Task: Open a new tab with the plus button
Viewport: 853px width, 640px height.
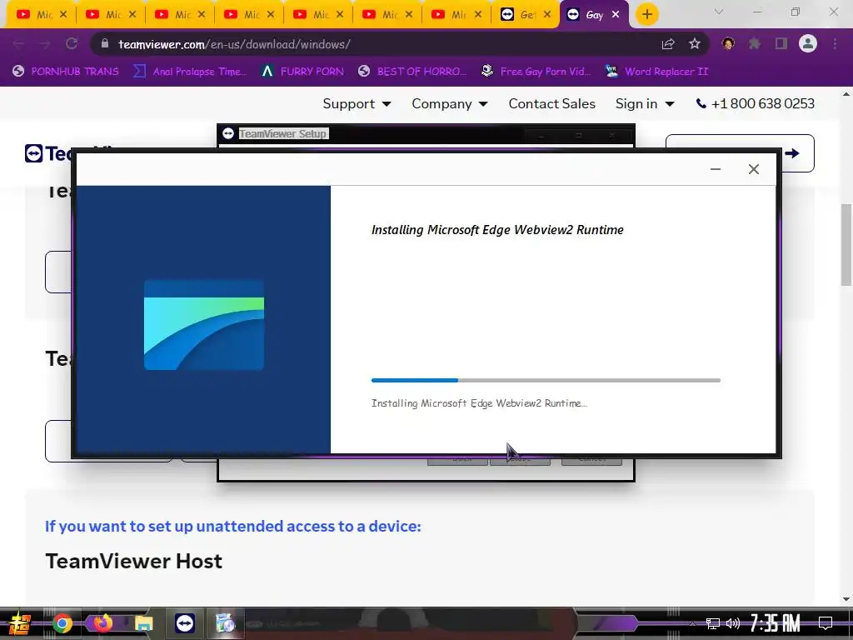Action: [646, 14]
